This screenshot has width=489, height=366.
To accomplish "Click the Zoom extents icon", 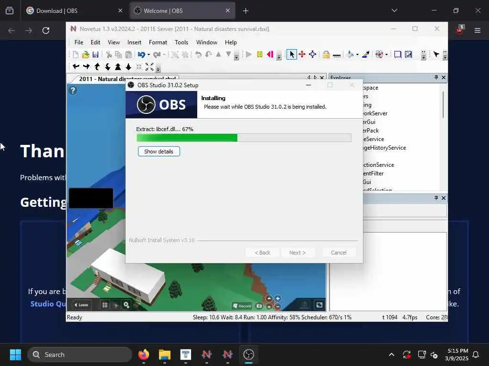I will (149, 67).
